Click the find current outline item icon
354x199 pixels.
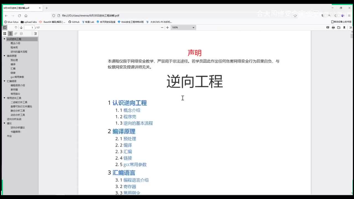click(35, 33)
